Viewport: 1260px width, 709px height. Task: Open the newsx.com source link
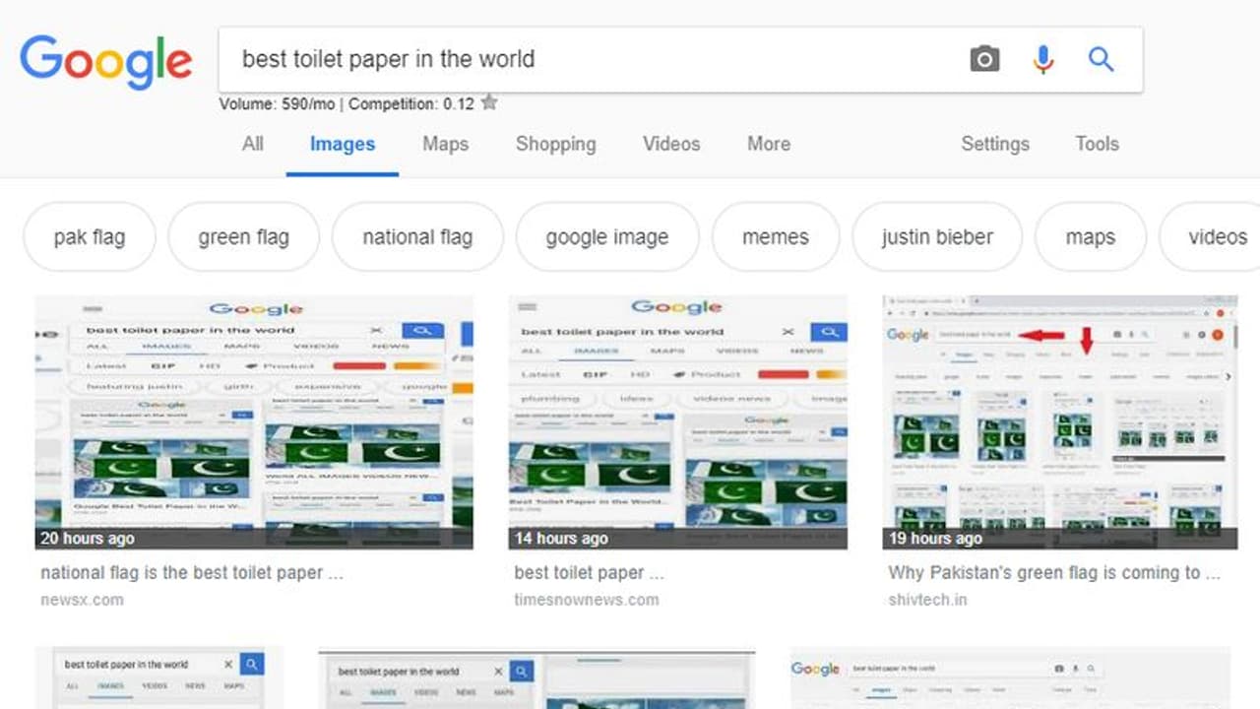pyautogui.click(x=81, y=599)
